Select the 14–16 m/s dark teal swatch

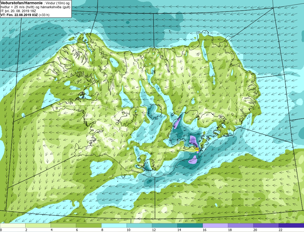tap(190, 225)
